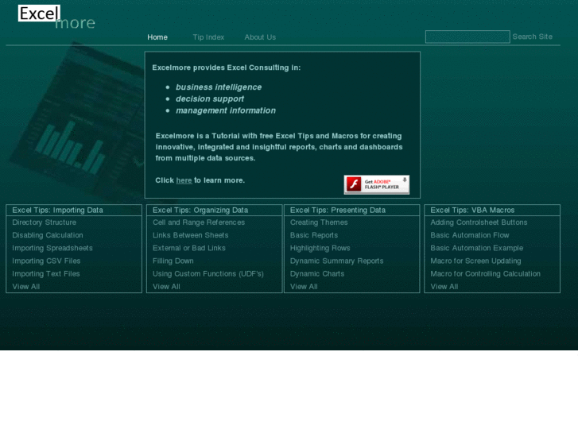
Task: Open the Dynamic Charts tip
Action: pyautogui.click(x=317, y=274)
